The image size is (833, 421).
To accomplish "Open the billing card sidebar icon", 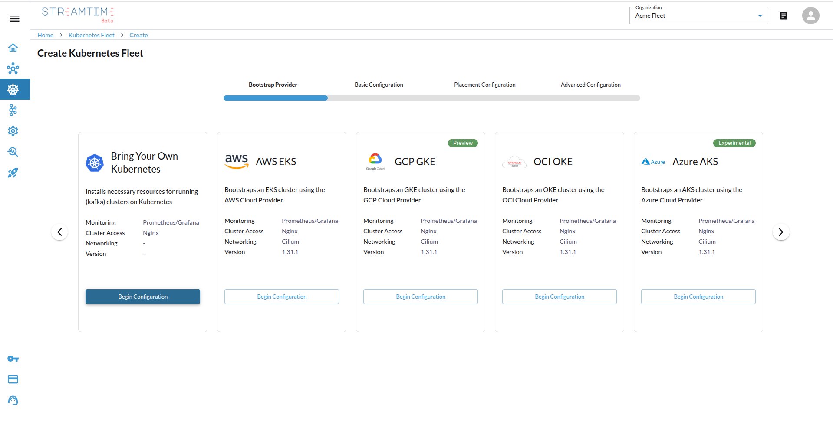I will click(x=13, y=379).
